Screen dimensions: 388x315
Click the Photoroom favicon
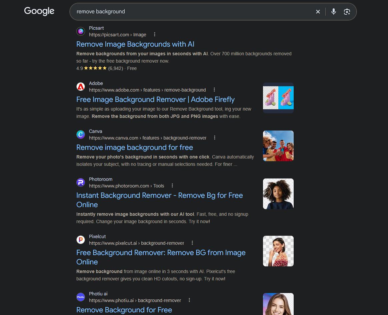(x=81, y=182)
